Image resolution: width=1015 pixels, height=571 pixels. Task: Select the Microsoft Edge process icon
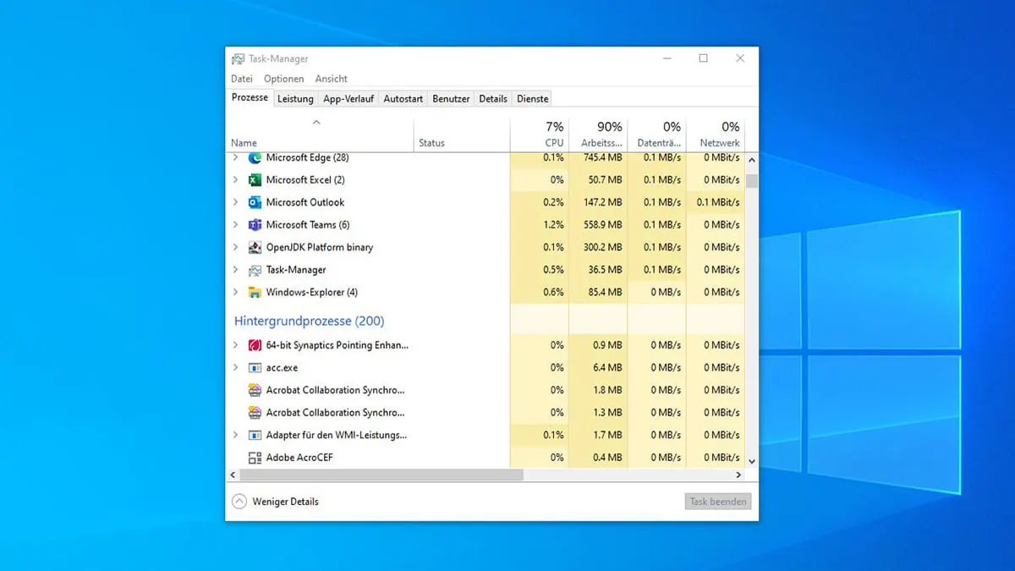[x=255, y=157]
